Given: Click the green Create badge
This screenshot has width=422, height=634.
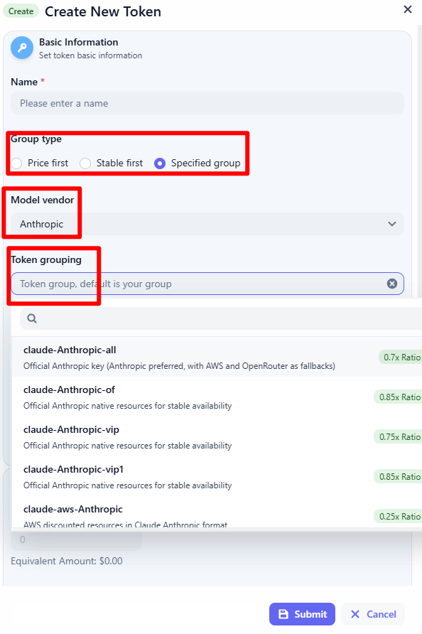Looking at the screenshot, I should tap(21, 11).
